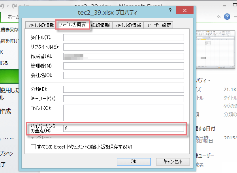Focus the サブタイトル input field
Image resolution: width=237 pixels, height=173 pixels.
(124, 47)
